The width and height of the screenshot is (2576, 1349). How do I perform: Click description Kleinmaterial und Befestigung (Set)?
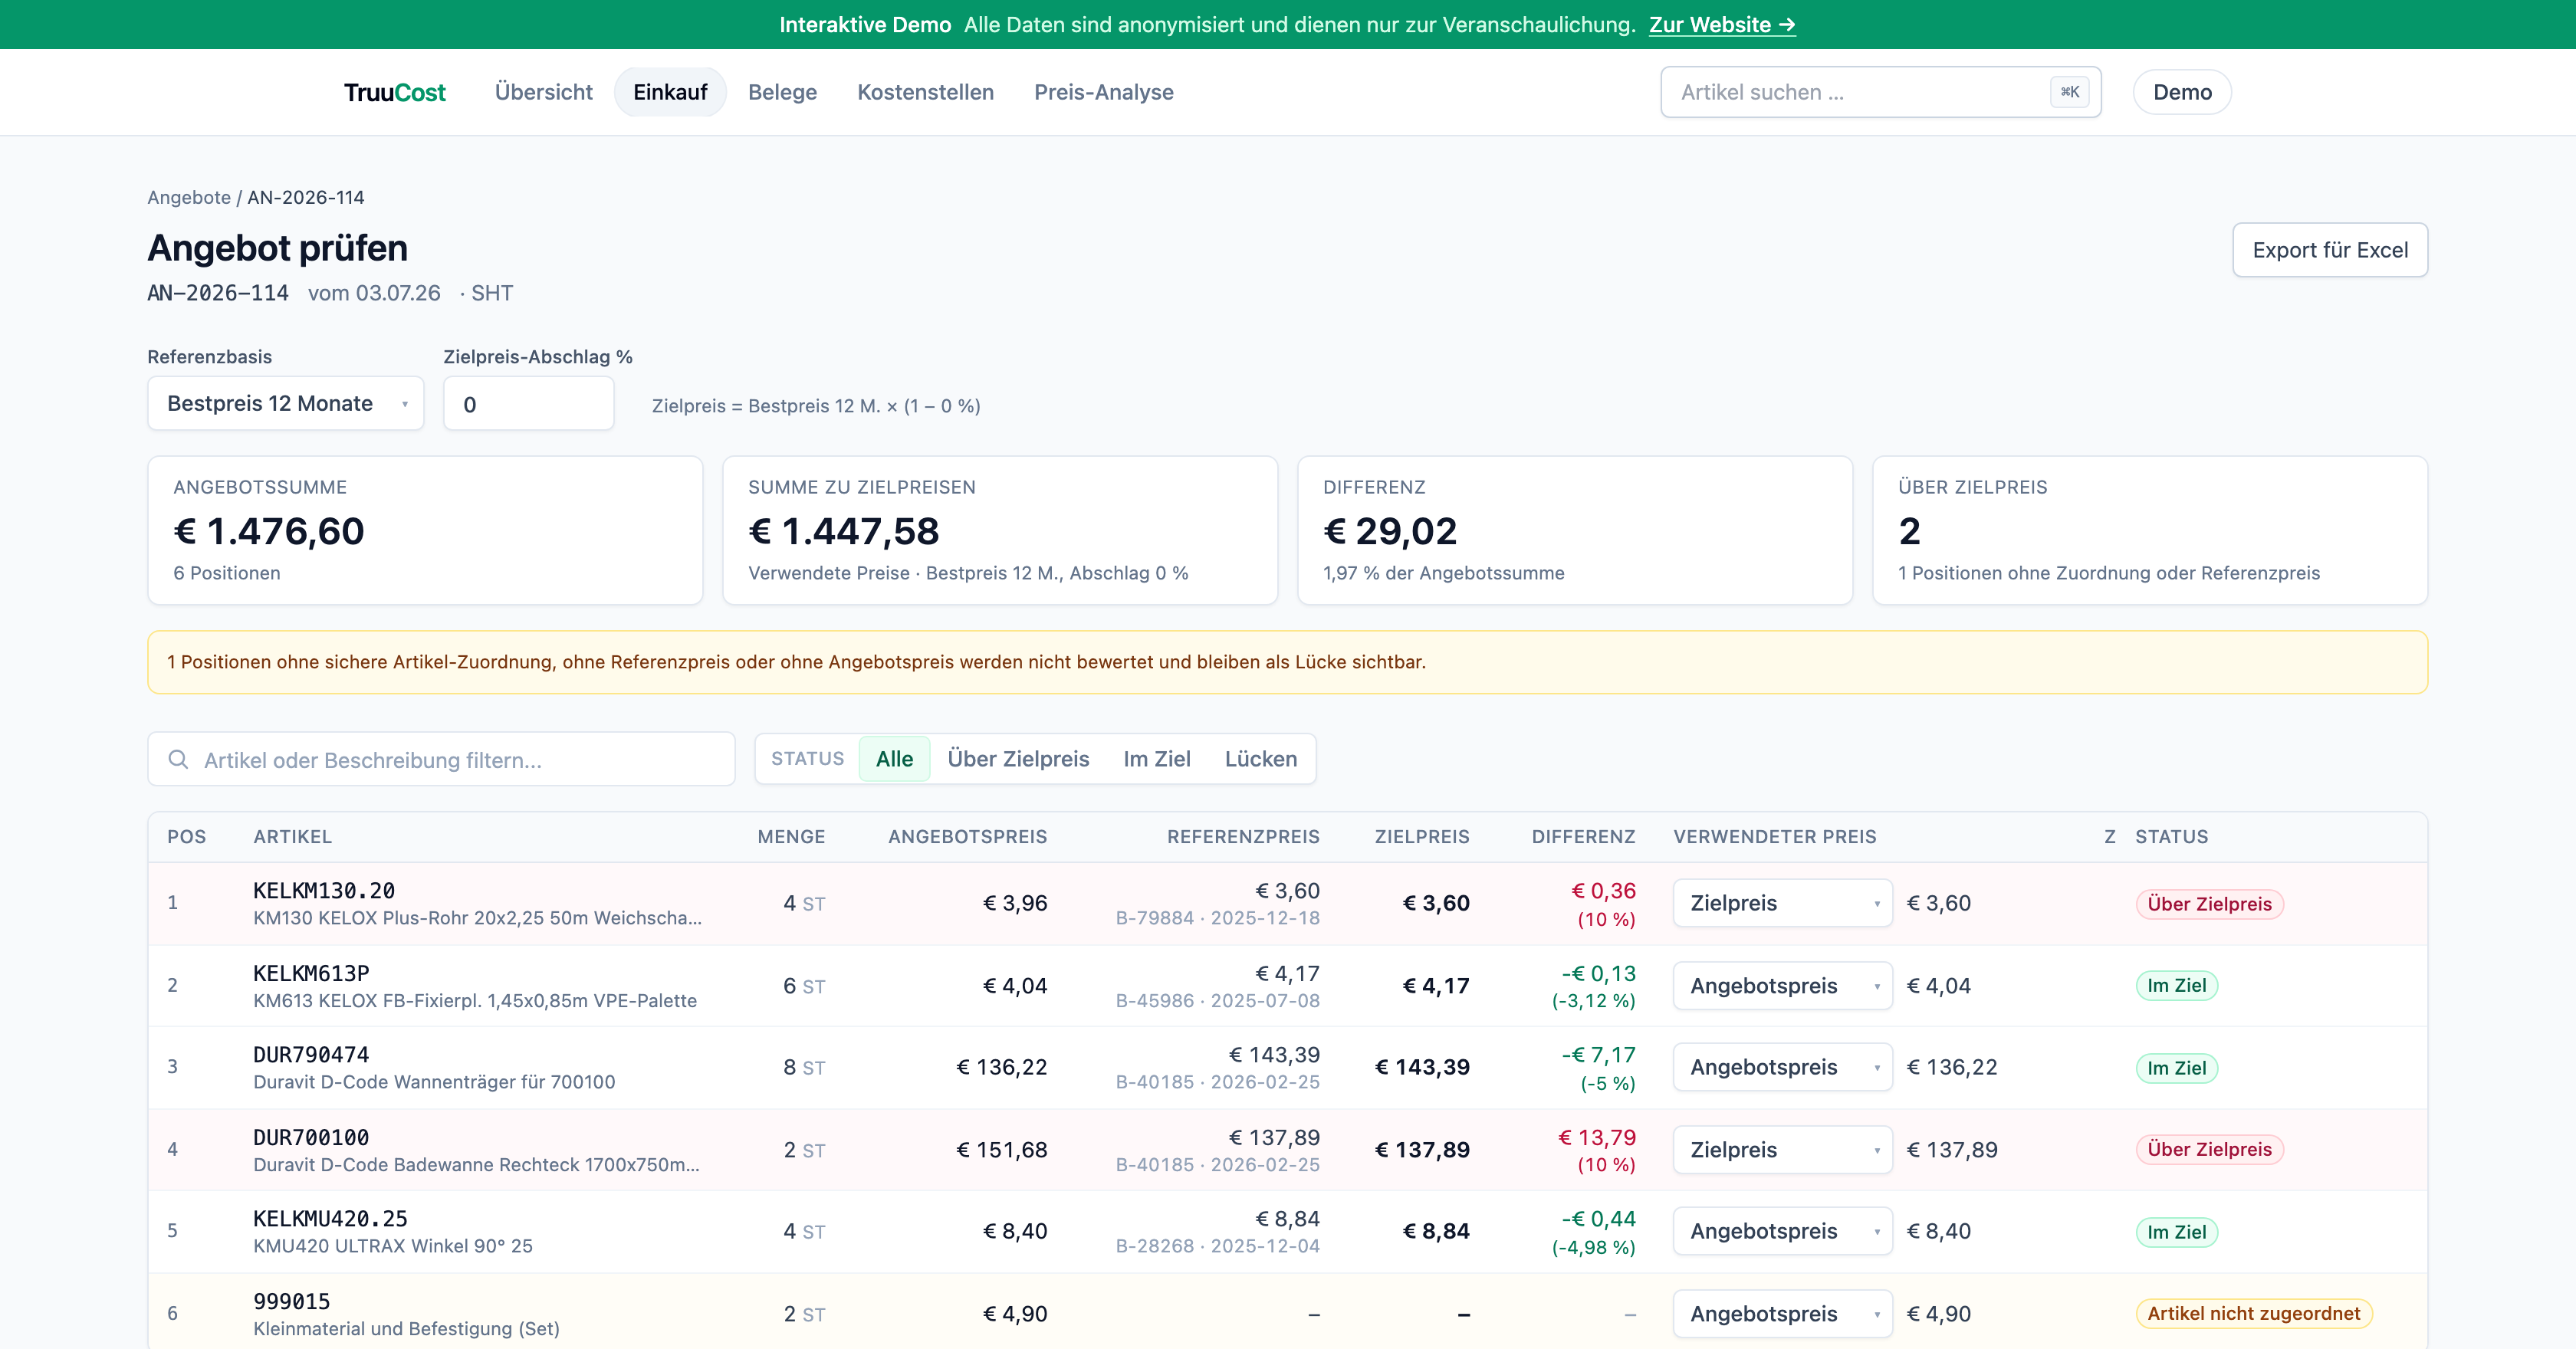[406, 1328]
